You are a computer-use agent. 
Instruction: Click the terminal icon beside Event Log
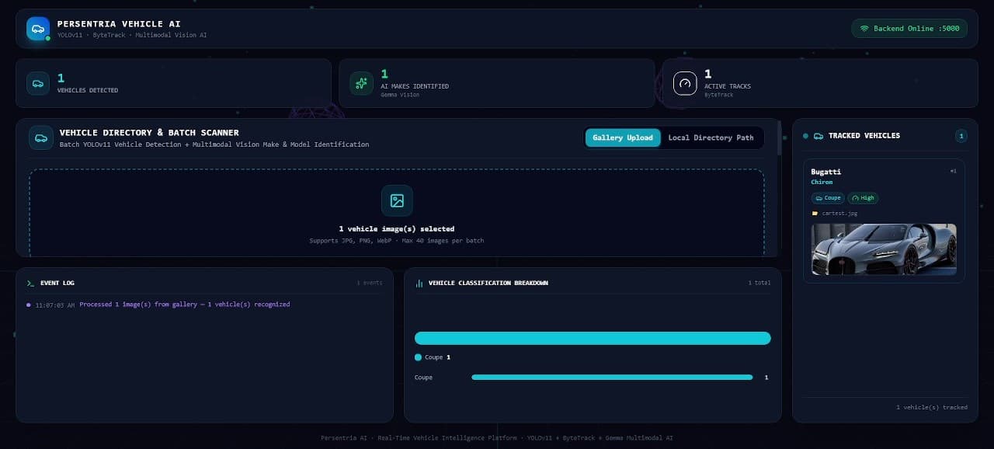coord(30,283)
